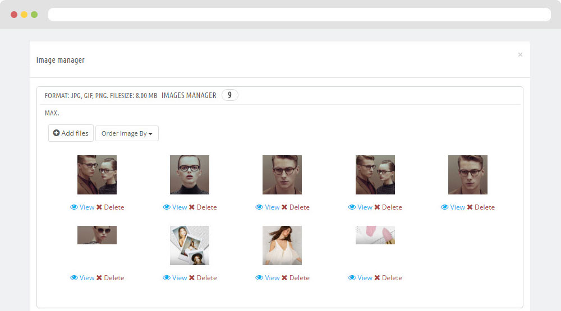Screen dimensions: 561x311
Task: Close the Image manager dialog
Action: [520, 55]
